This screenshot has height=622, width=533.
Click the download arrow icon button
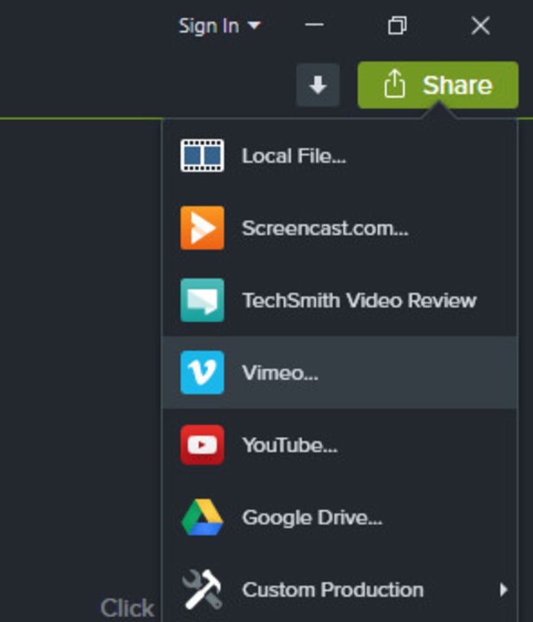[318, 85]
